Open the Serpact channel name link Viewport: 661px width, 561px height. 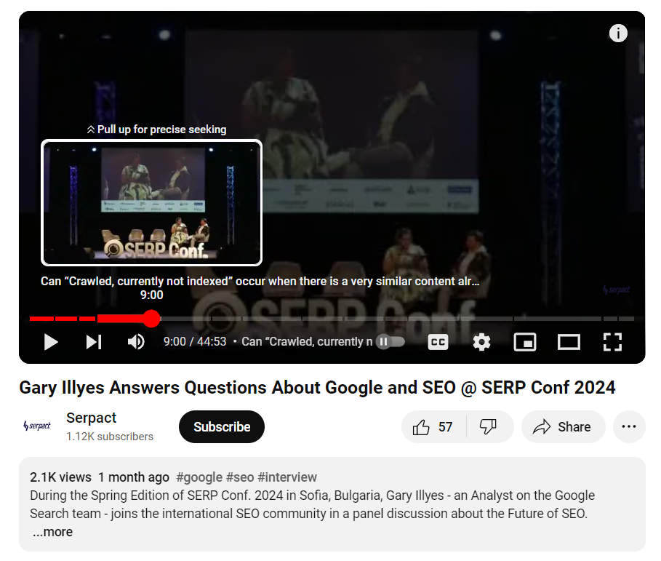click(91, 418)
